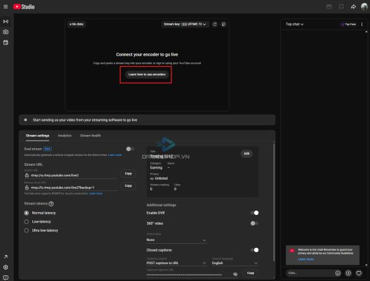
Task: Open the Stream key dropdown
Action: (x=185, y=24)
